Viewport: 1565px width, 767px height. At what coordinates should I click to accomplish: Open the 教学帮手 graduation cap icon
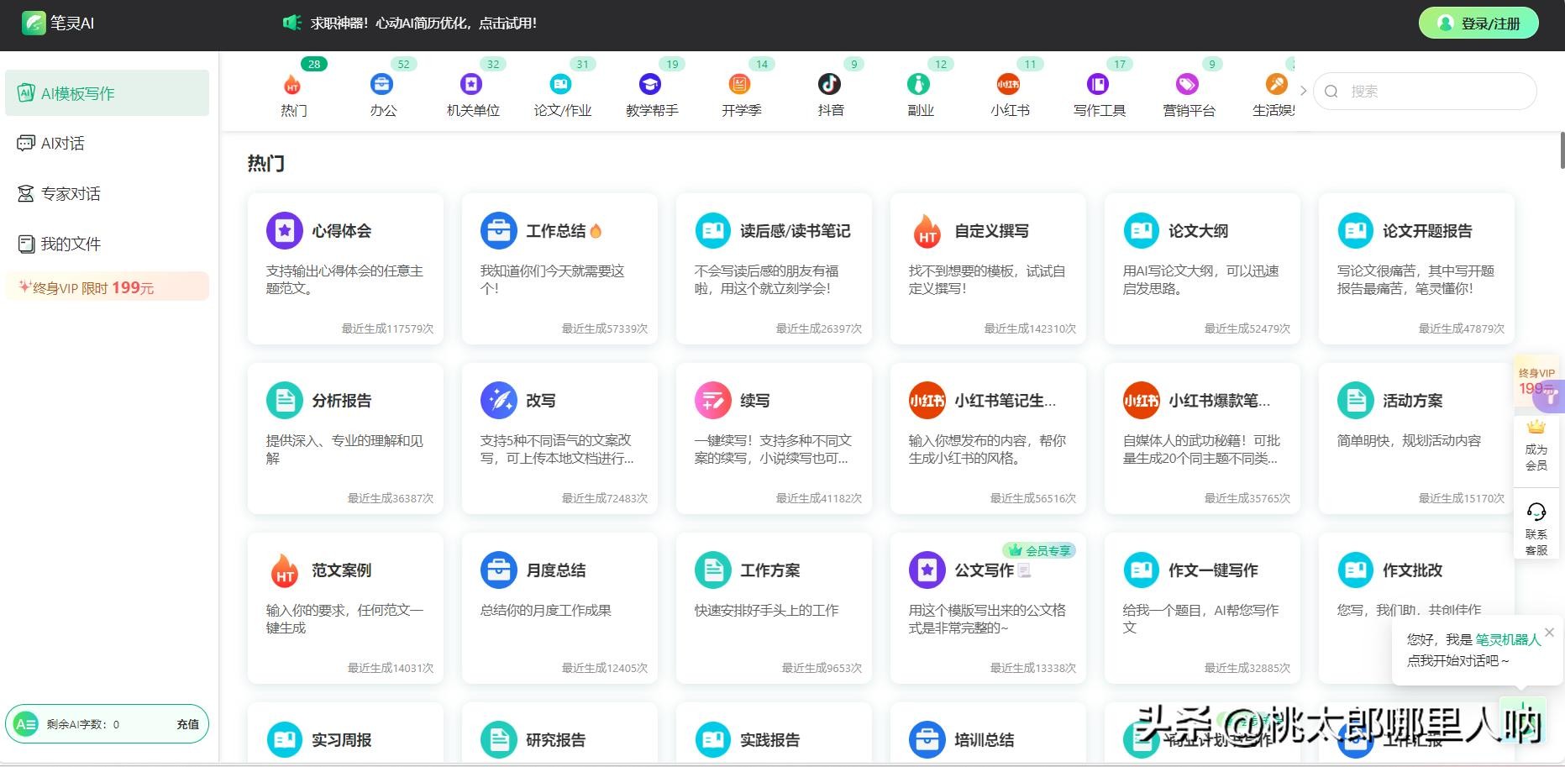click(x=650, y=84)
